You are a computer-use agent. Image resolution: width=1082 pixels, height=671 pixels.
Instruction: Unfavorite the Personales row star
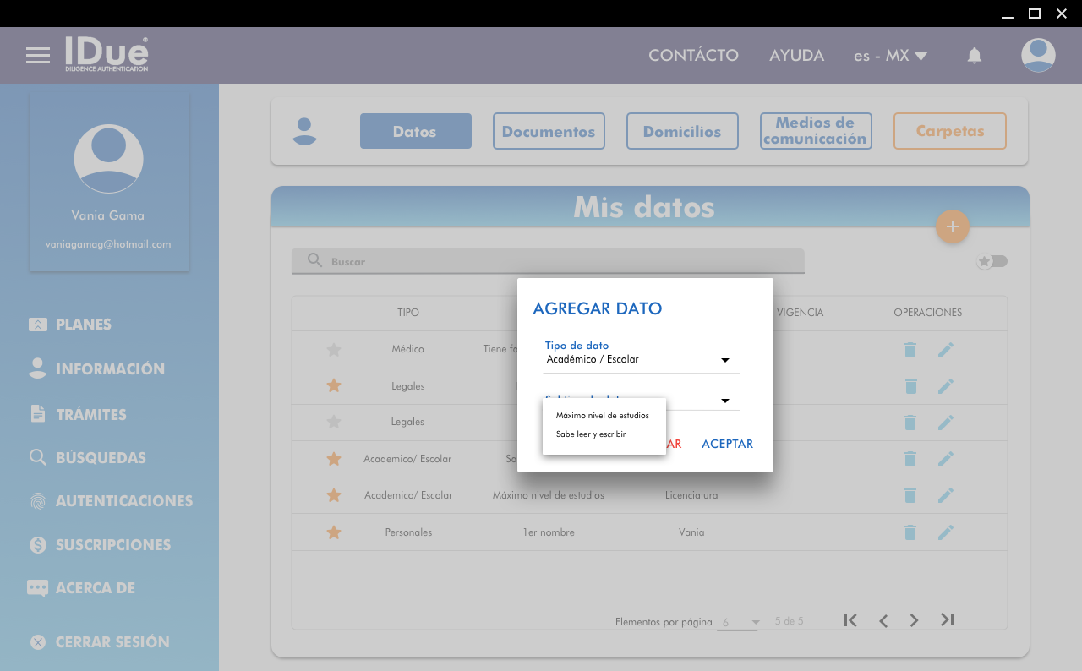point(334,532)
